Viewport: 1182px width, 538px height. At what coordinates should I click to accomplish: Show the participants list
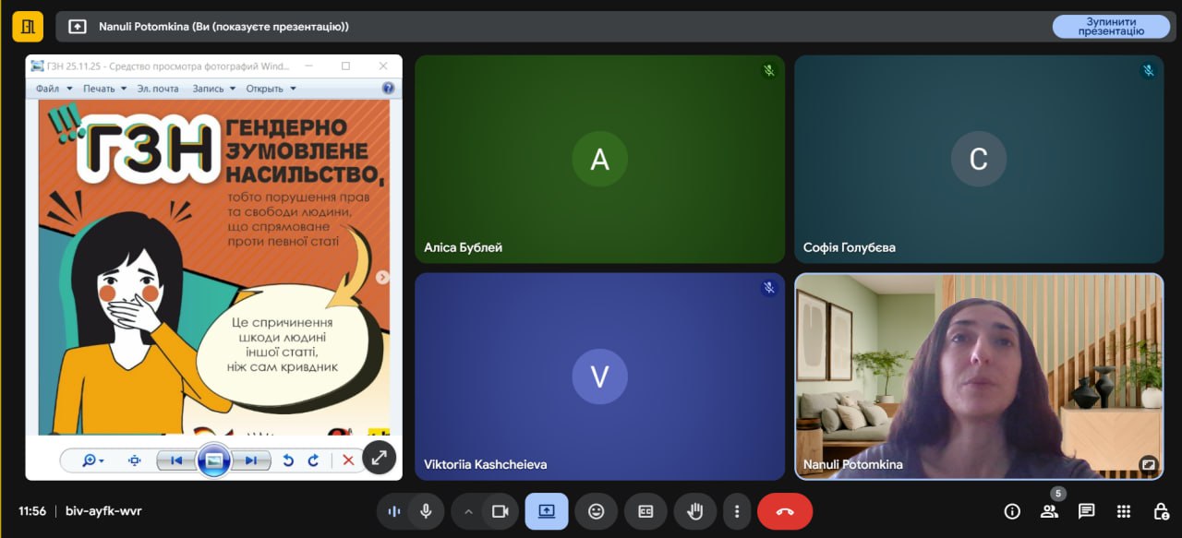(x=1049, y=511)
